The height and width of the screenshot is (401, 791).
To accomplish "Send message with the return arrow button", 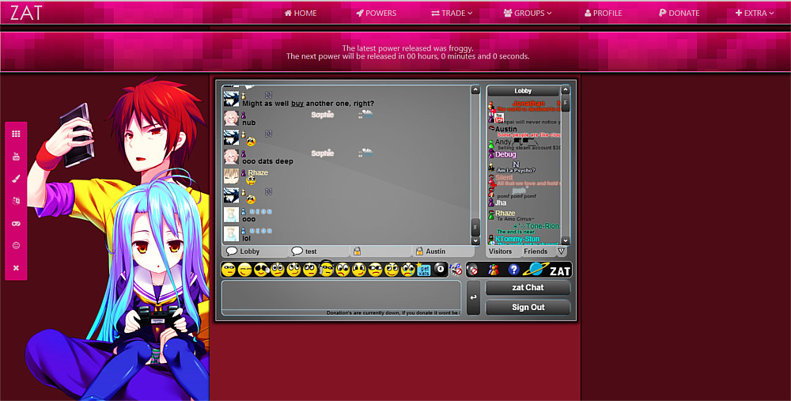I will point(473,297).
